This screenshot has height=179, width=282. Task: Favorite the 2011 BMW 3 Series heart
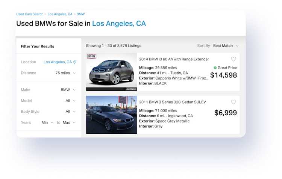(x=233, y=102)
